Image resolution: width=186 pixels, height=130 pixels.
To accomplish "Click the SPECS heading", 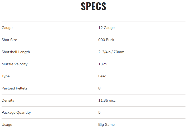I will (93, 7).
